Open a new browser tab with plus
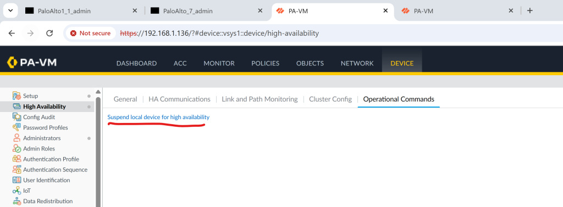This screenshot has width=563, height=207. 529,11
